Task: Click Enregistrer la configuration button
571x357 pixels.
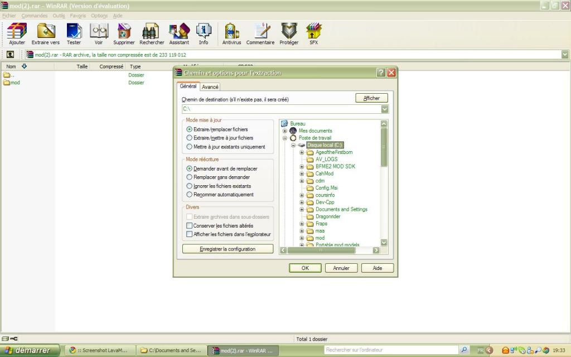Action: (x=228, y=249)
